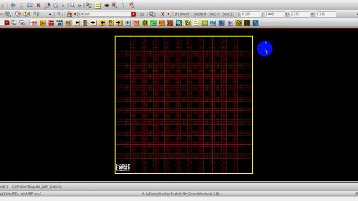Open the red dropdown arrow at bottom toolbar start
358x201 pixels.
(x=7, y=23)
